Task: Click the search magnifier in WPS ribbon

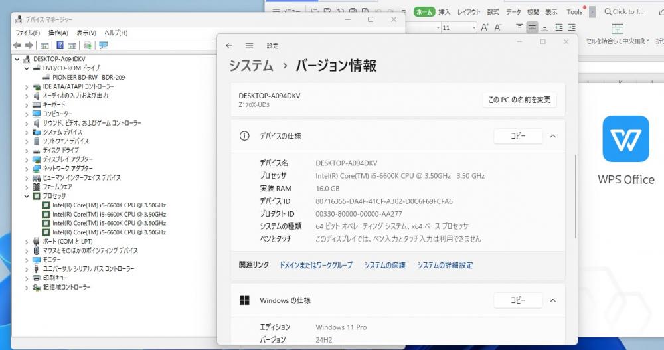Action: click(x=608, y=12)
